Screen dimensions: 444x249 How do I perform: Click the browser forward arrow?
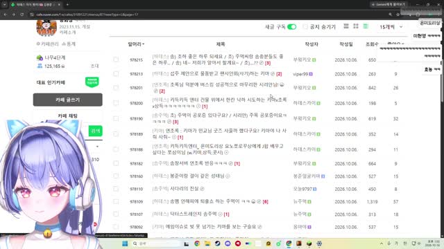(x=14, y=15)
